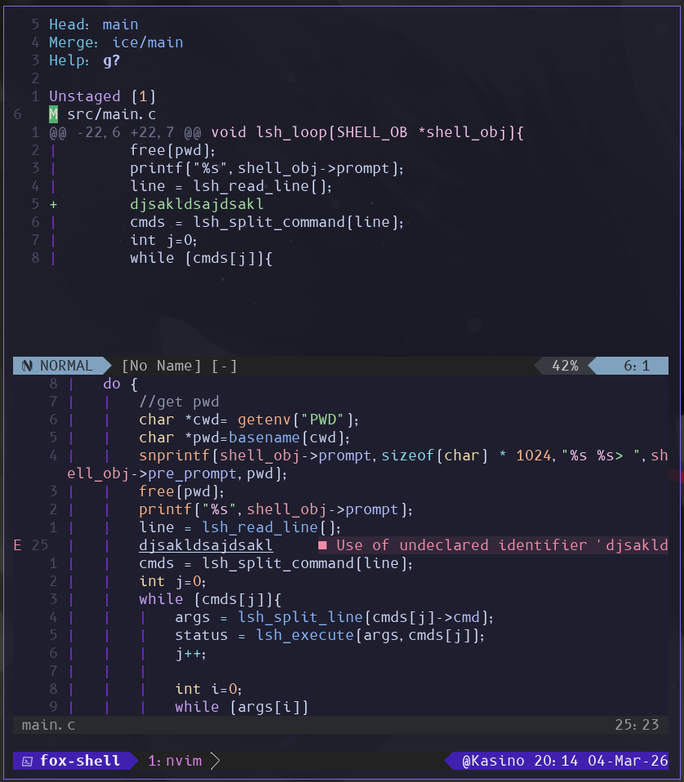The height and width of the screenshot is (782, 684).
Task: Expand the Unstaged [1] section header
Action: [102, 96]
